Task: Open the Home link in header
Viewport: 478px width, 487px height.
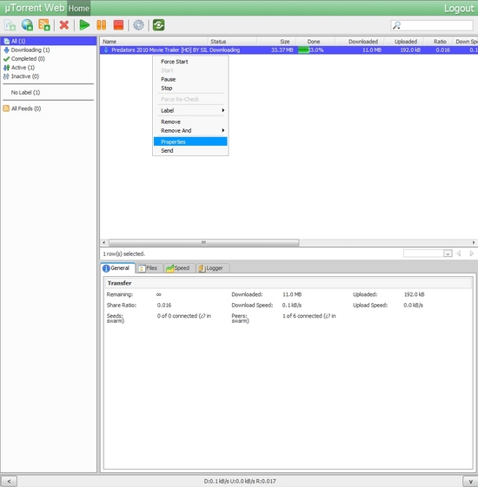Action: [79, 9]
